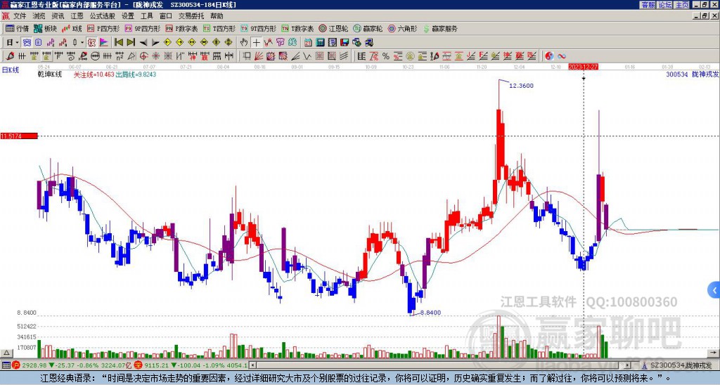Click the 8.8400 low price annotation
720x385 pixels.
[431, 313]
